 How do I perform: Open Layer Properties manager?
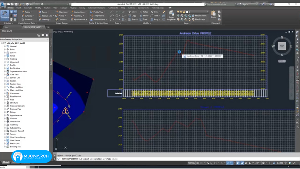pyautogui.click(x=171, y=15)
